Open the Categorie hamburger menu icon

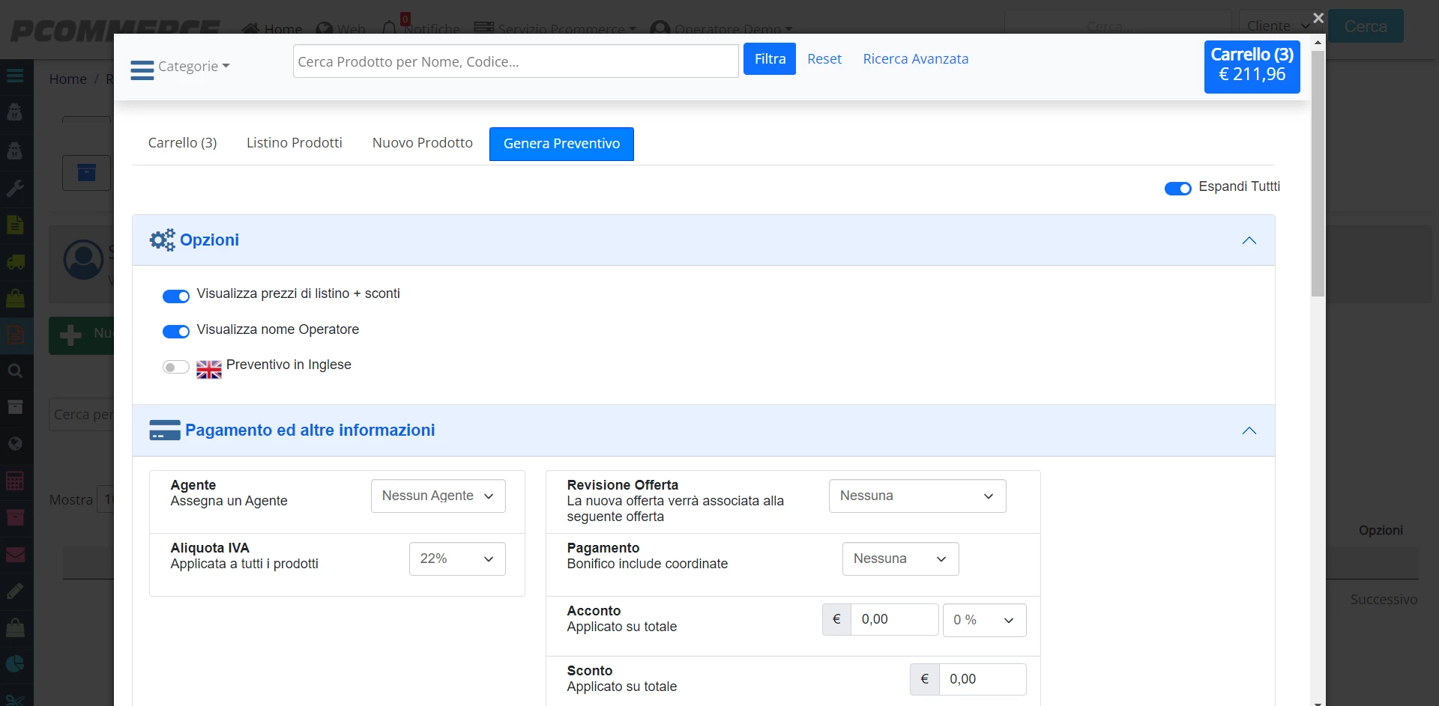click(142, 70)
